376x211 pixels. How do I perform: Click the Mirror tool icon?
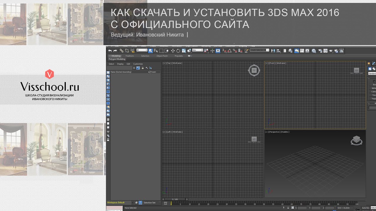click(273, 51)
